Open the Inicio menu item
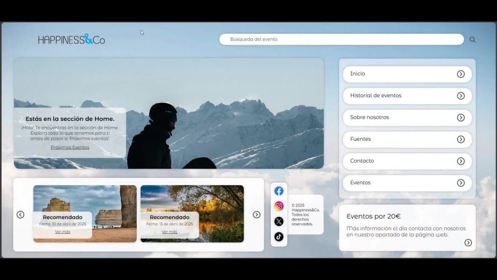 pos(408,74)
